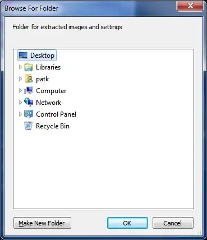Click the Libraries folder icon
Screen dimensions: 207x240
point(29,67)
